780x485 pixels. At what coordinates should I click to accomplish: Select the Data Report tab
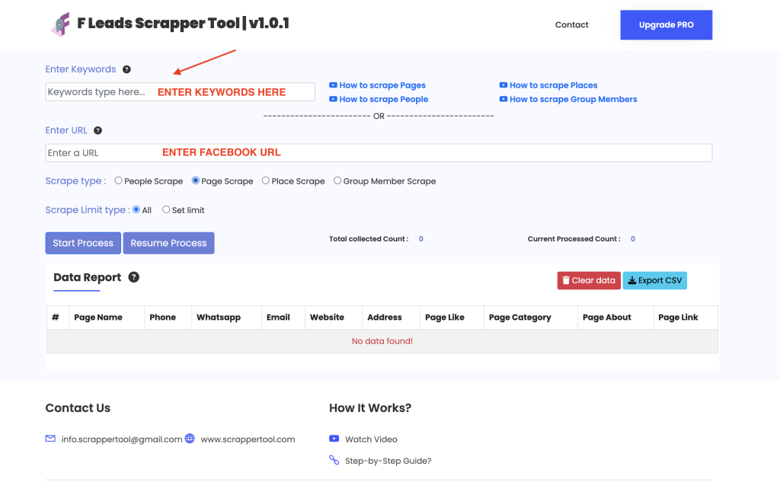click(x=86, y=277)
